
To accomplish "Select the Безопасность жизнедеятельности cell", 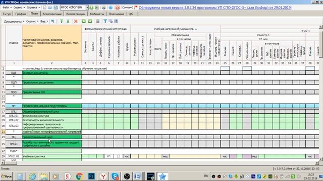I will pos(51,120).
